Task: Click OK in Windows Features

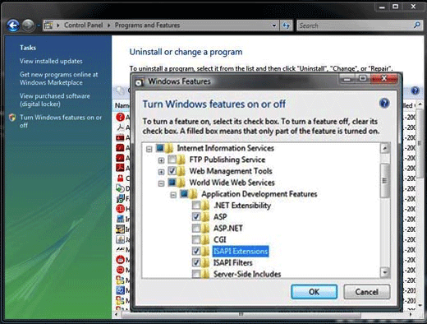Action: pyautogui.click(x=314, y=292)
